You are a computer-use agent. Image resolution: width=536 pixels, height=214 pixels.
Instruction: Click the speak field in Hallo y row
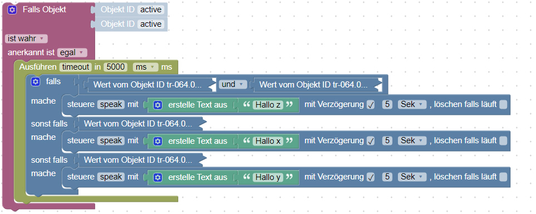(111, 177)
